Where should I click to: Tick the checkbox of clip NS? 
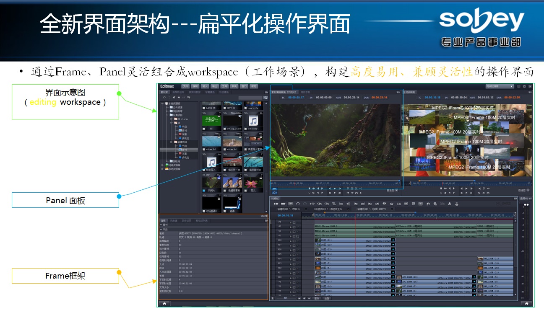click(x=204, y=129)
